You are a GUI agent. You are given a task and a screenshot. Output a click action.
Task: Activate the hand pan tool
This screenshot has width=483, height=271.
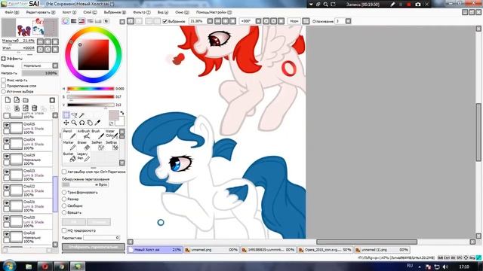(x=90, y=123)
